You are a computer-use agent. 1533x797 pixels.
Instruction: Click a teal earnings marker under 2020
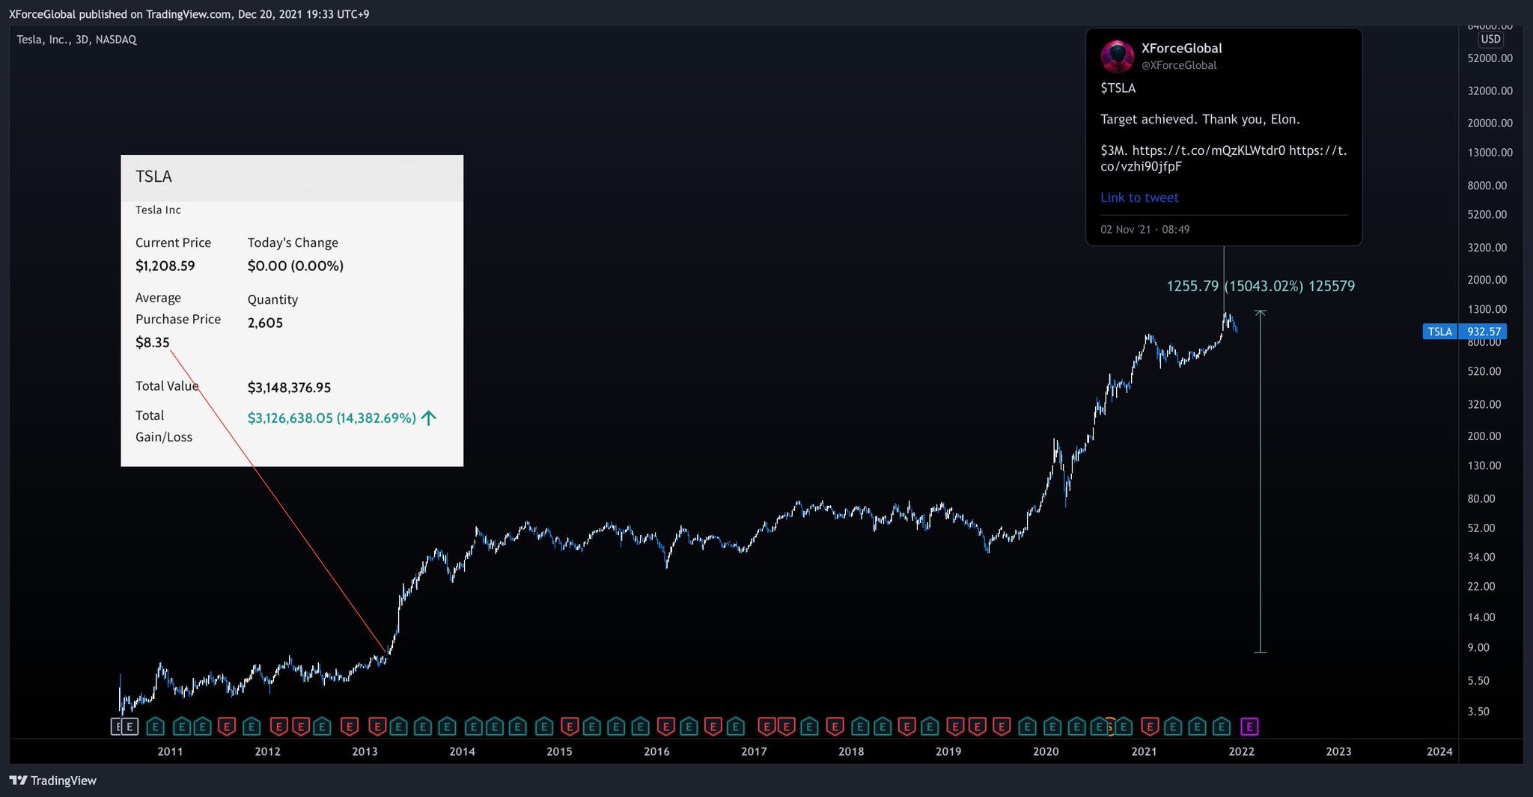[x=1052, y=726]
